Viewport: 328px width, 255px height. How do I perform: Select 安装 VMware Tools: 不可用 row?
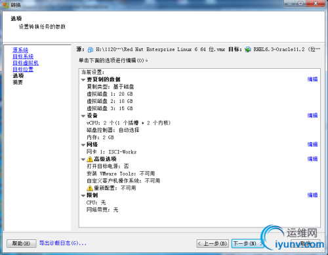pos(121,174)
